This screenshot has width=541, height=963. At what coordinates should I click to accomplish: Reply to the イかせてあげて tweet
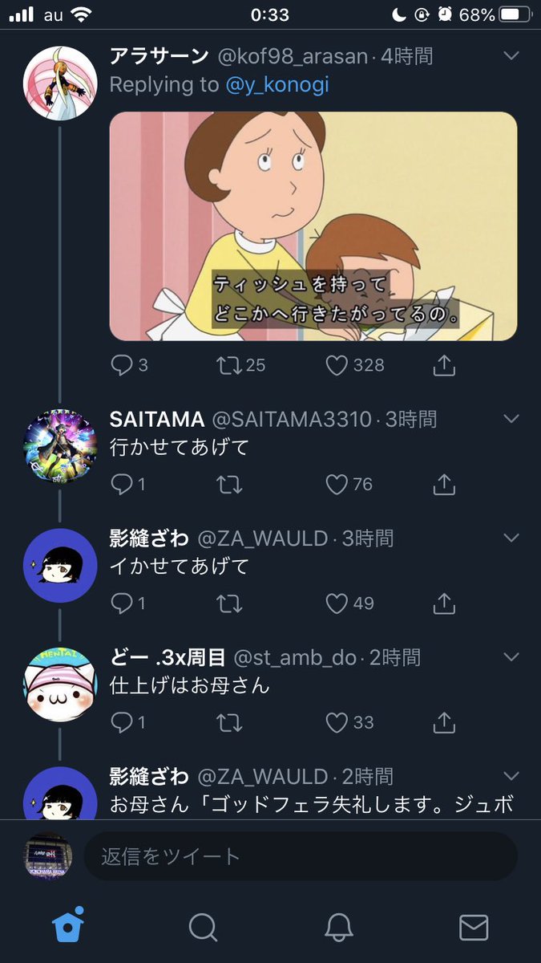121,603
